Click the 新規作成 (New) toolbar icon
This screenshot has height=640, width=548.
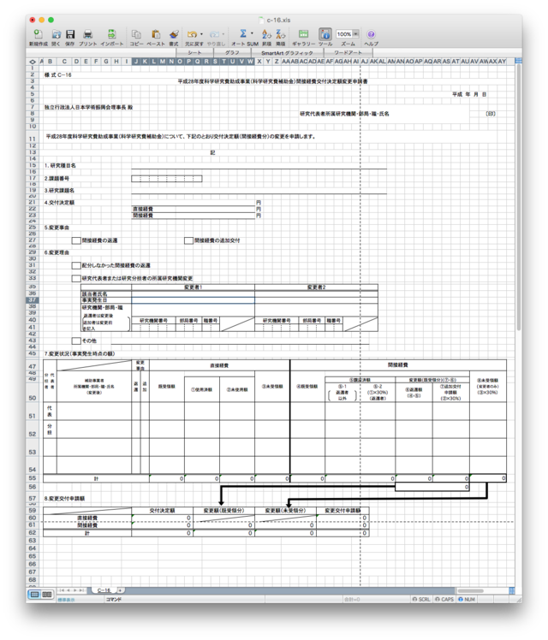(x=38, y=34)
